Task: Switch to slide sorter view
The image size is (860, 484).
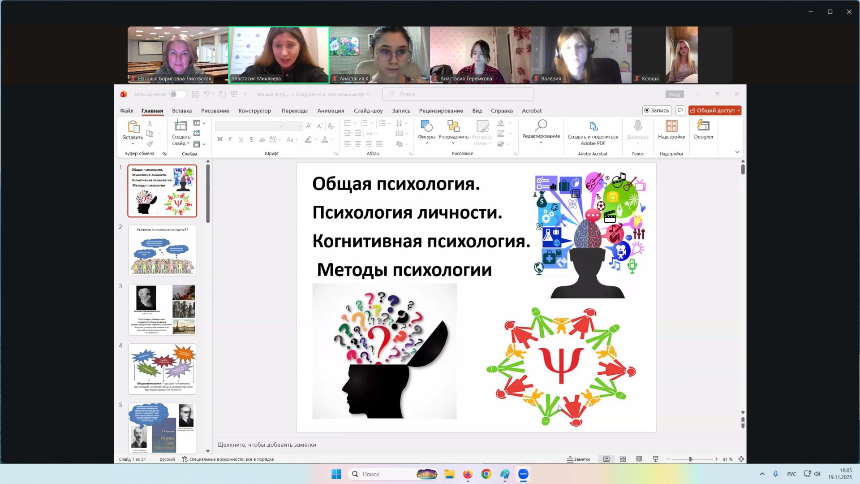Action: click(x=623, y=459)
